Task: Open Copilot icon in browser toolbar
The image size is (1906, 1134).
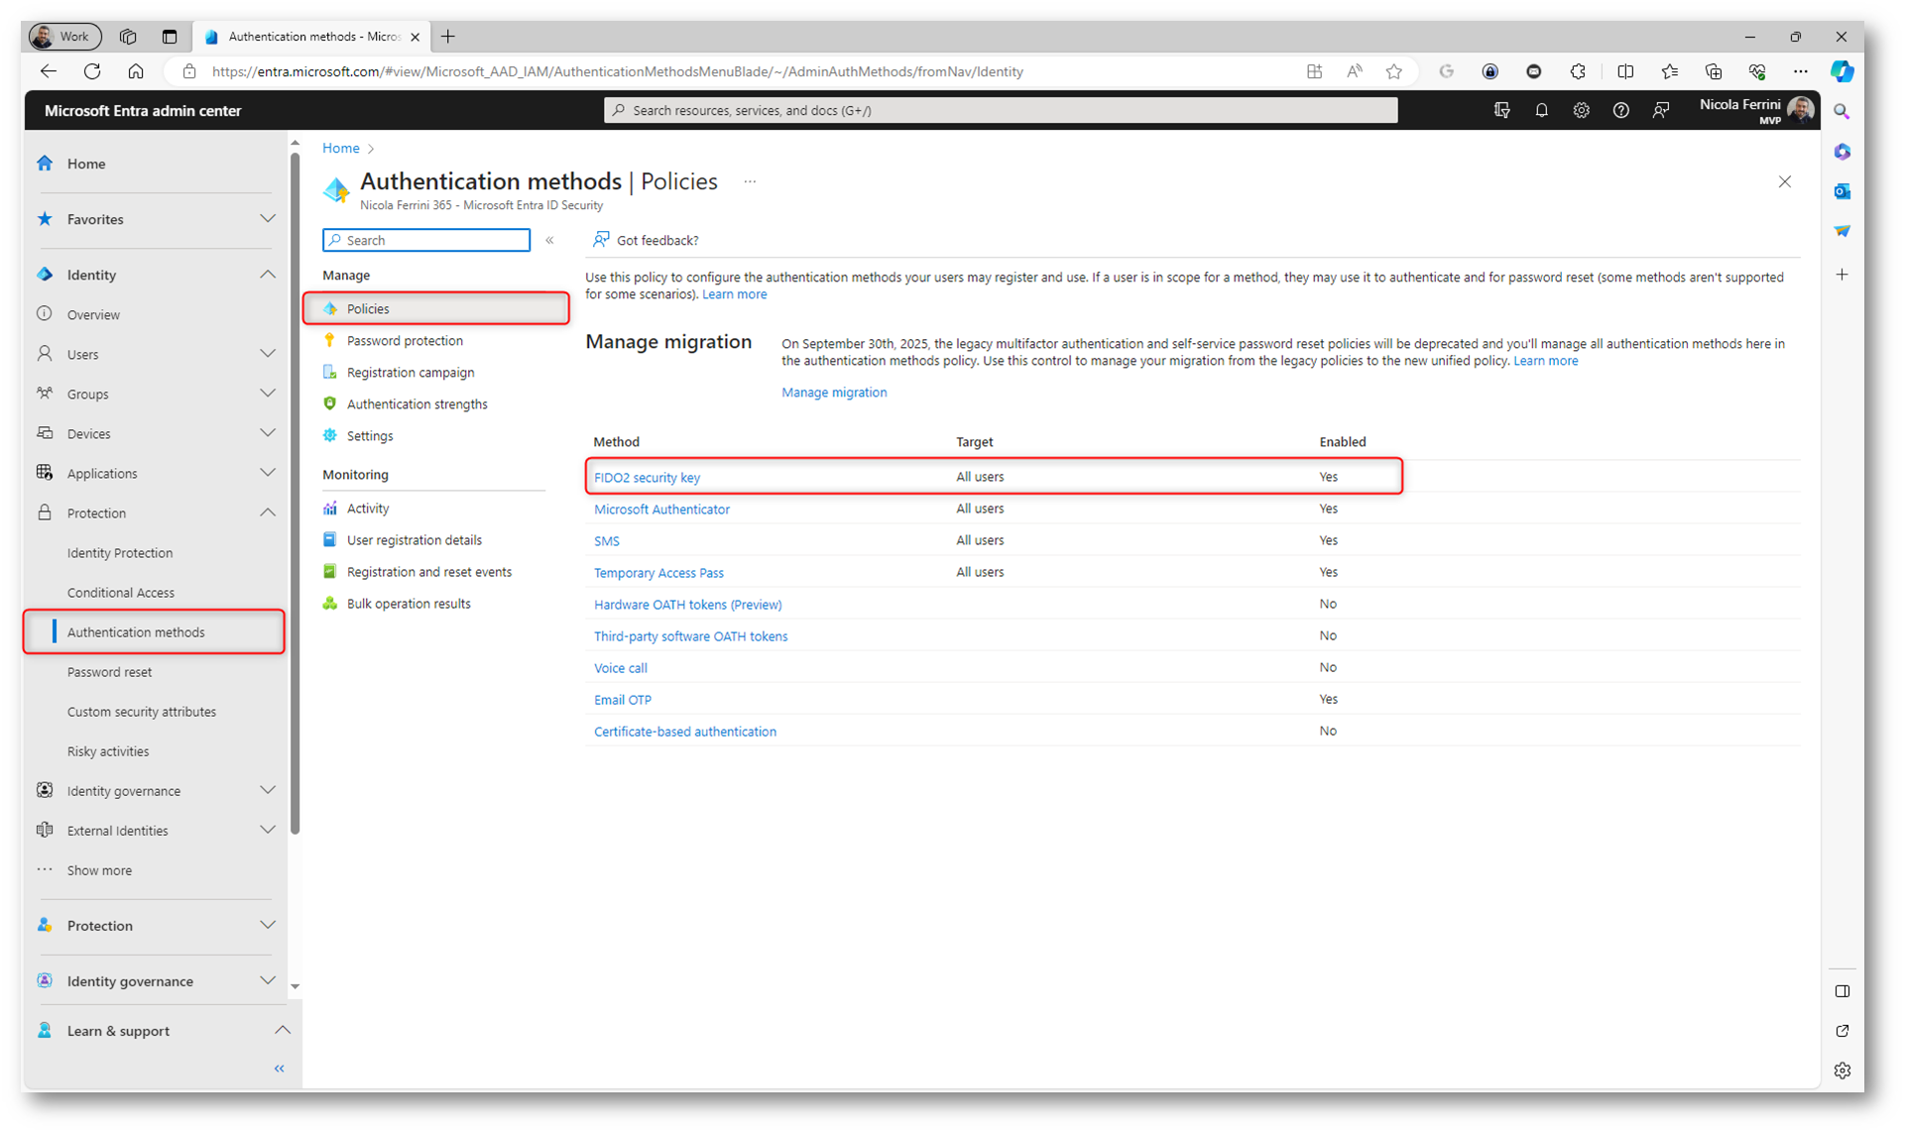Action: point(1842,71)
